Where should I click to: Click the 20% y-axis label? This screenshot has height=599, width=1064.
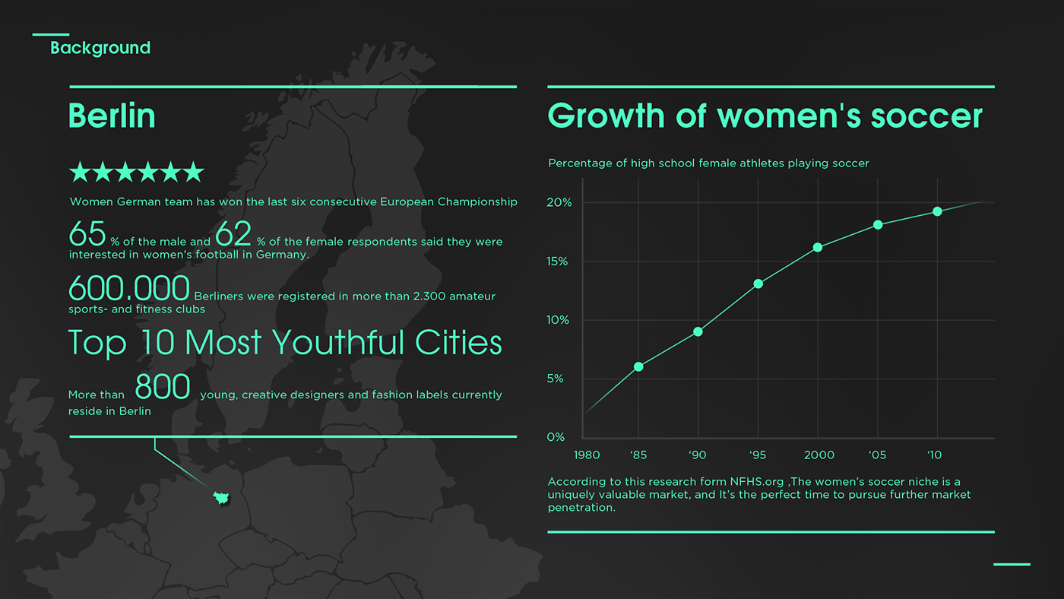pos(559,203)
